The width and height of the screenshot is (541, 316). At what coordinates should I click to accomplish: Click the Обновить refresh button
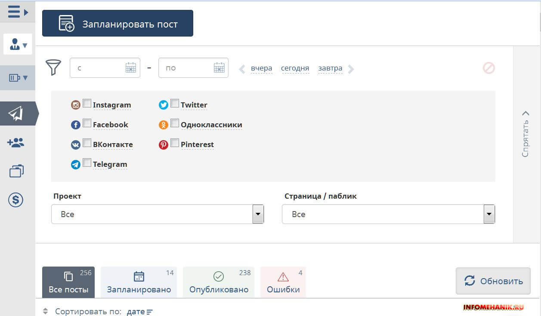point(493,281)
